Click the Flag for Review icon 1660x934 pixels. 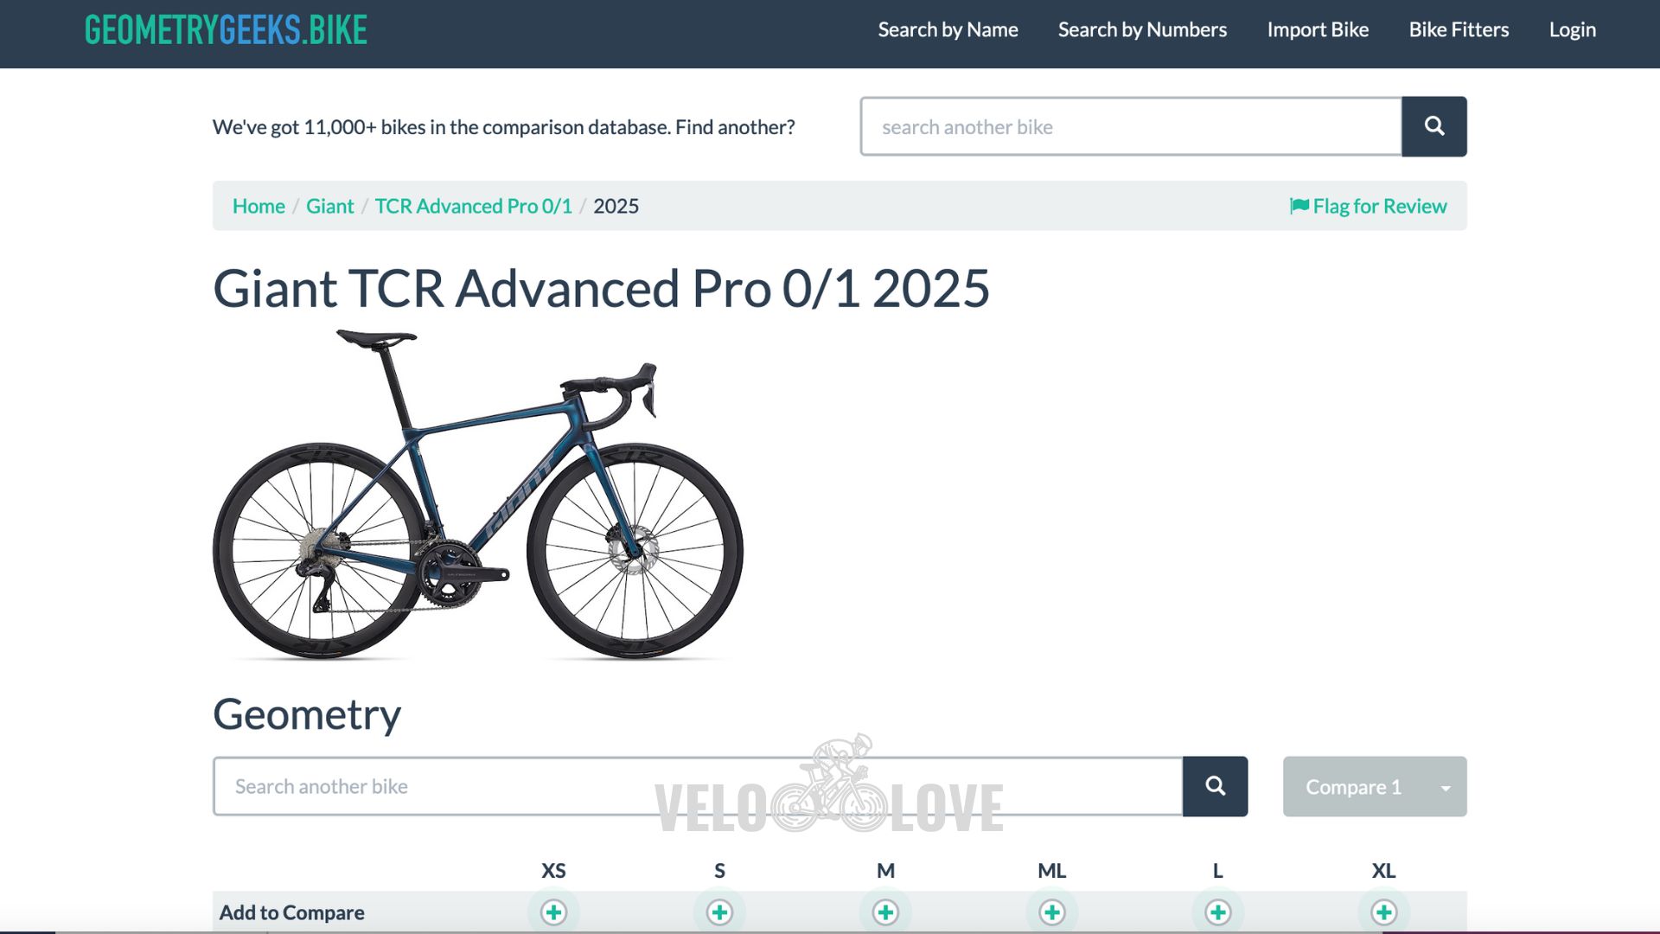pos(1299,205)
